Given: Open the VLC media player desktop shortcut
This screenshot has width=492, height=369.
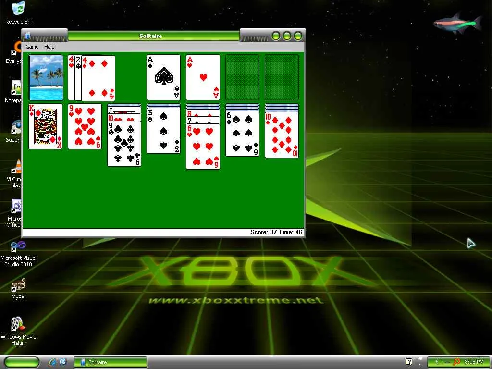Looking at the screenshot, I should (x=15, y=173).
